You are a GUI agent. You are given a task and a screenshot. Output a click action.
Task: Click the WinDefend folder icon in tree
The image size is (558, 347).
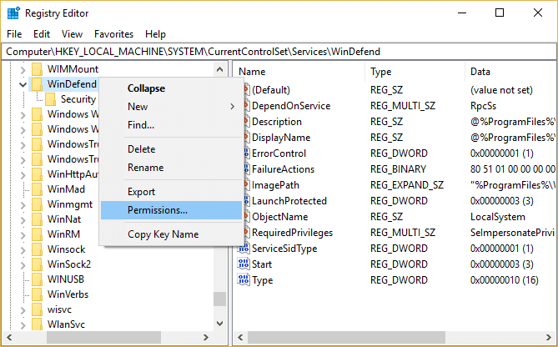point(37,84)
